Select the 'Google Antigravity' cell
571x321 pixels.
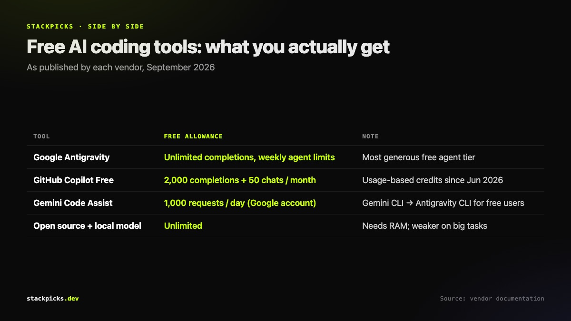click(x=71, y=157)
